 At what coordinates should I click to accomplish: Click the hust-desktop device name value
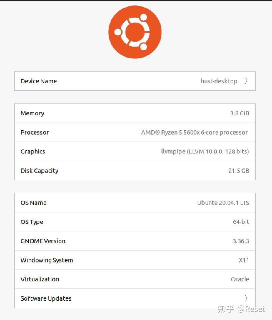(x=219, y=81)
